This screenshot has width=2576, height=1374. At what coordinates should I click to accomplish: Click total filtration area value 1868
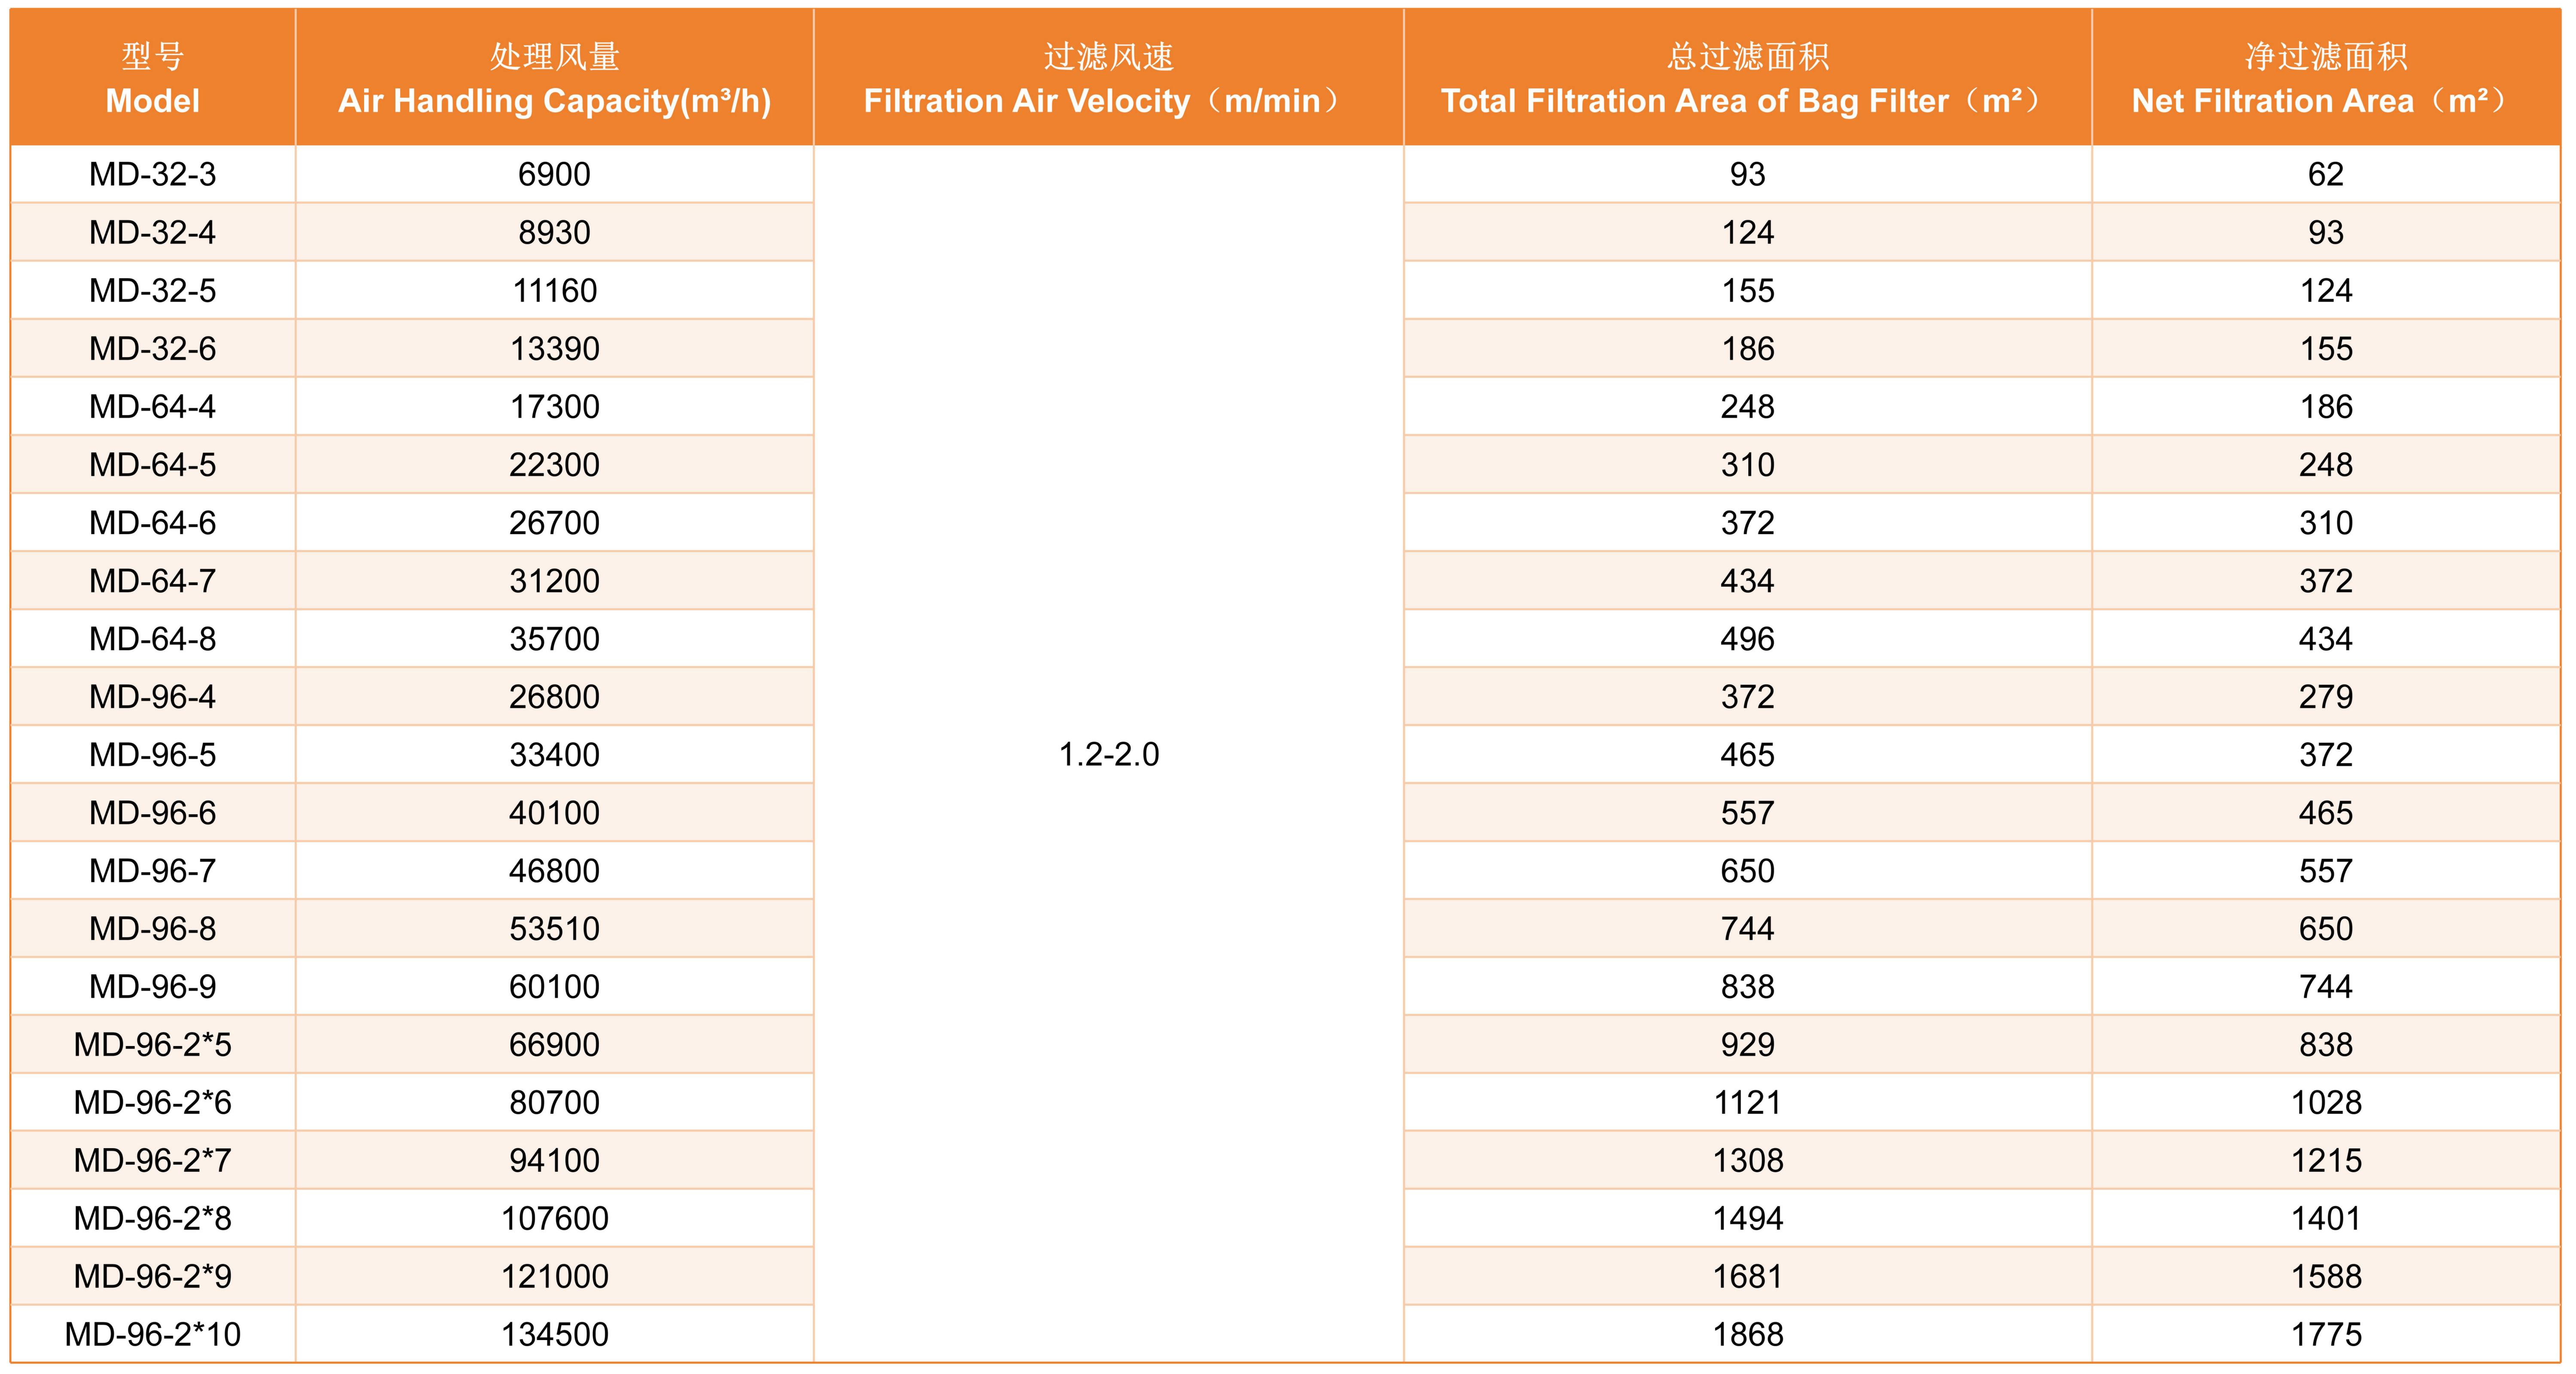(x=1747, y=1334)
